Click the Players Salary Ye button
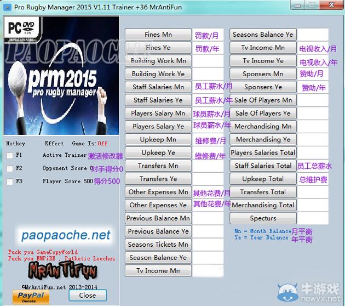The image size is (345, 306). click(x=158, y=127)
